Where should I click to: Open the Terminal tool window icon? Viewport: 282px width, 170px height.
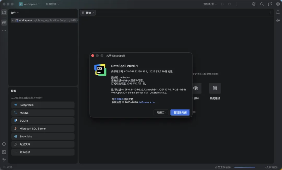pyautogui.click(x=4, y=152)
